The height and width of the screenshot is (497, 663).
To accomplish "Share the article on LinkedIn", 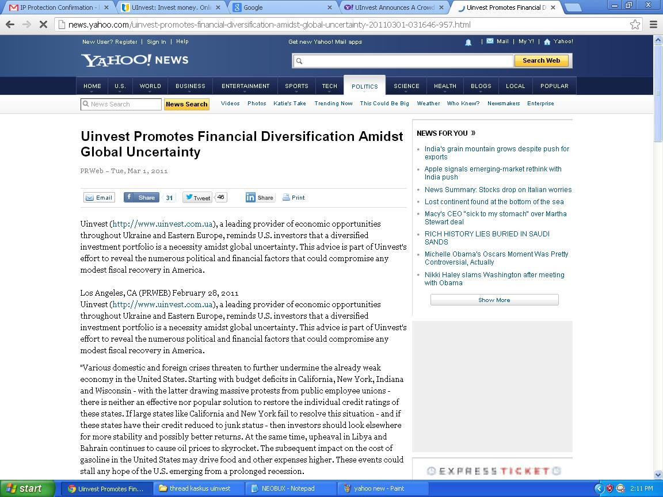I will (x=260, y=197).
